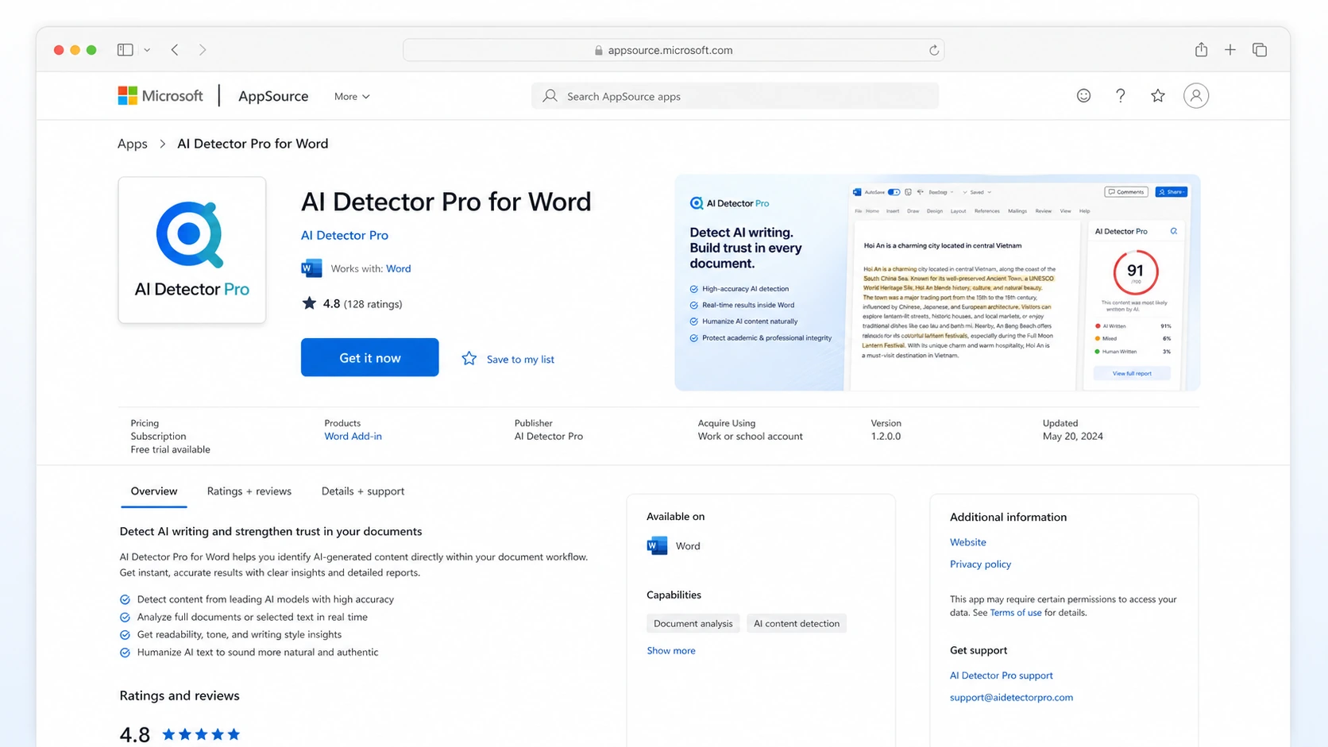Expand the More dropdown menu
1328x747 pixels.
352,96
